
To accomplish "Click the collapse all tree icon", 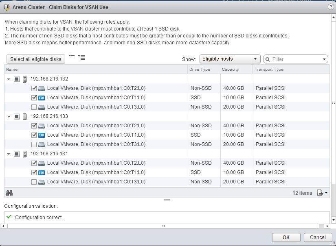I will [x=72, y=56].
